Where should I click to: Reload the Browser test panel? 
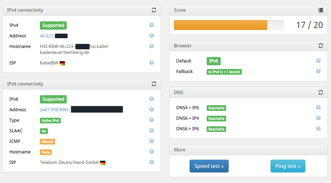point(321,46)
